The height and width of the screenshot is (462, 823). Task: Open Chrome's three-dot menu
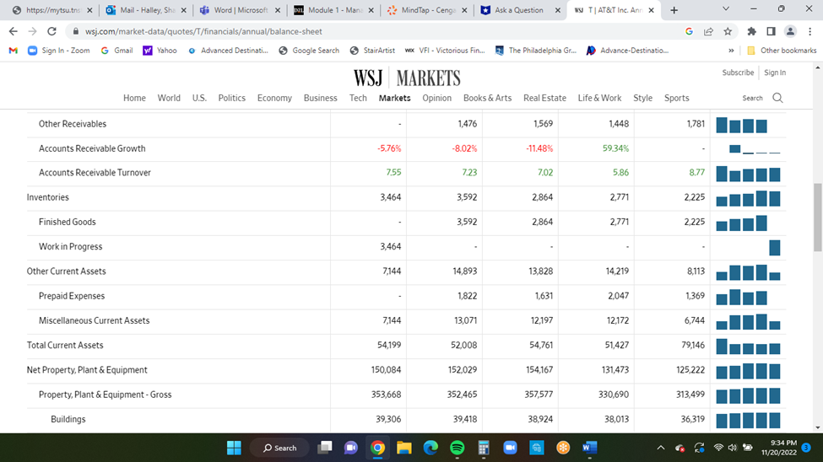pos(809,31)
